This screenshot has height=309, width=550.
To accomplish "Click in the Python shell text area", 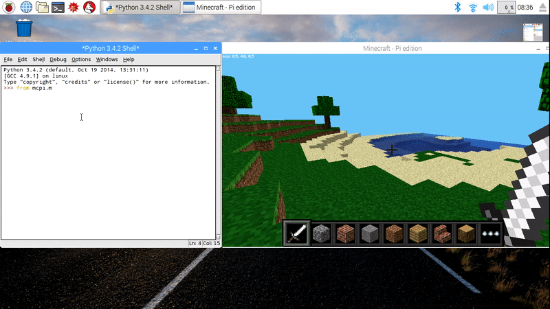I will pos(110,158).
